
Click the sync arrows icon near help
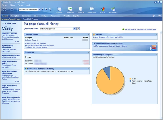pos(153,16)
